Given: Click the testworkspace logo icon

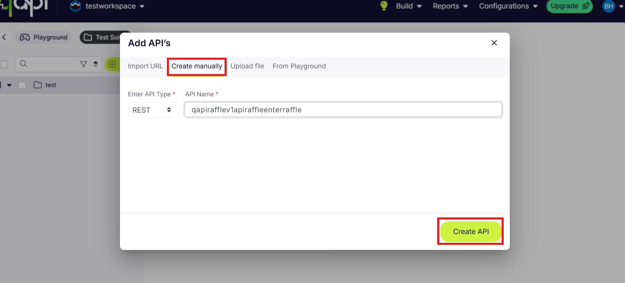Looking at the screenshot, I should pyautogui.click(x=75, y=6).
